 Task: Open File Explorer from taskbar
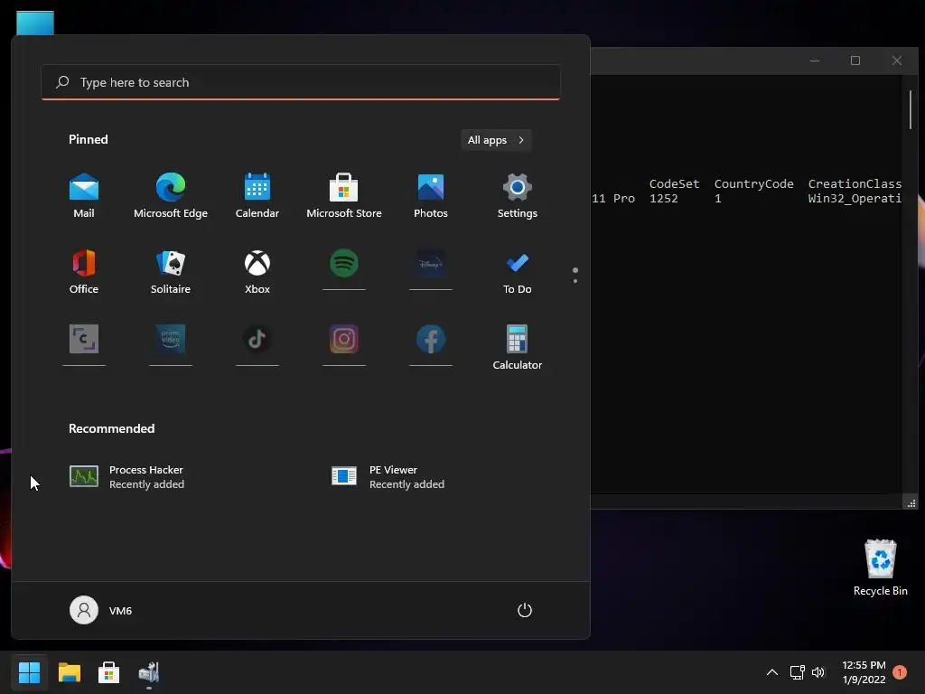(69, 672)
